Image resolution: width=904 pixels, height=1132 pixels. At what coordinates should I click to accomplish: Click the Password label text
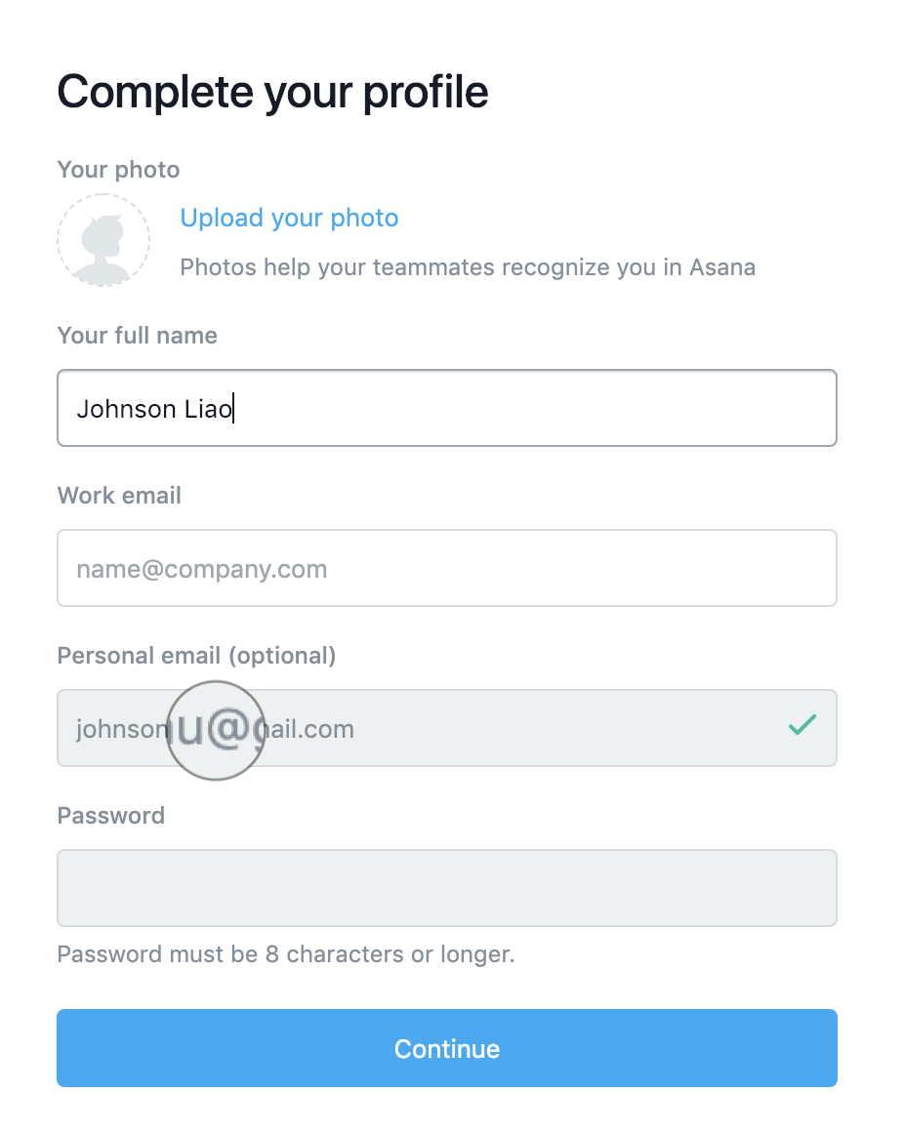point(111,816)
